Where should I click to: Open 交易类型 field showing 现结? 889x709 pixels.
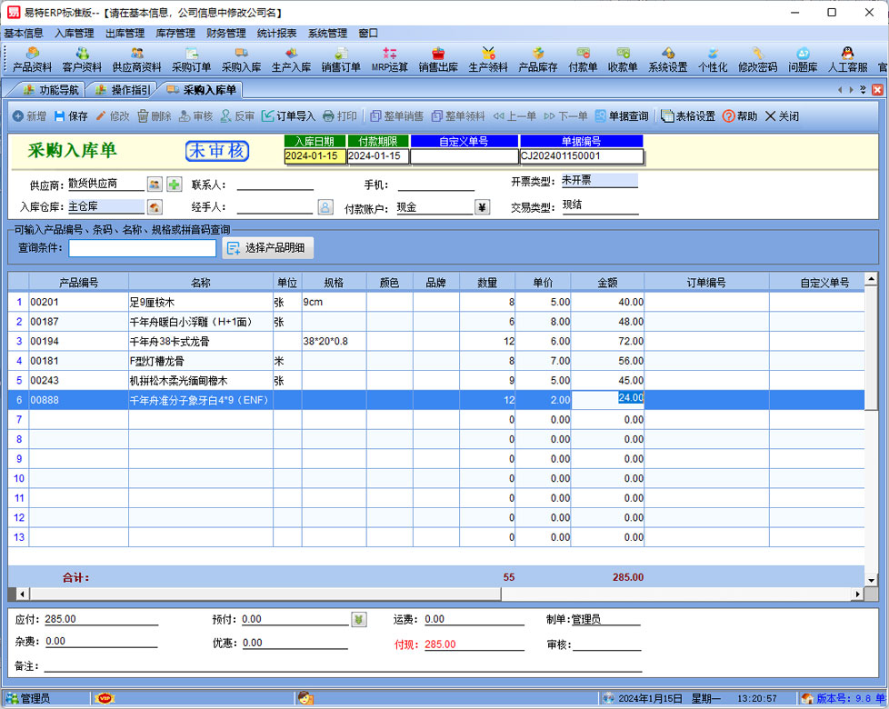(x=598, y=206)
